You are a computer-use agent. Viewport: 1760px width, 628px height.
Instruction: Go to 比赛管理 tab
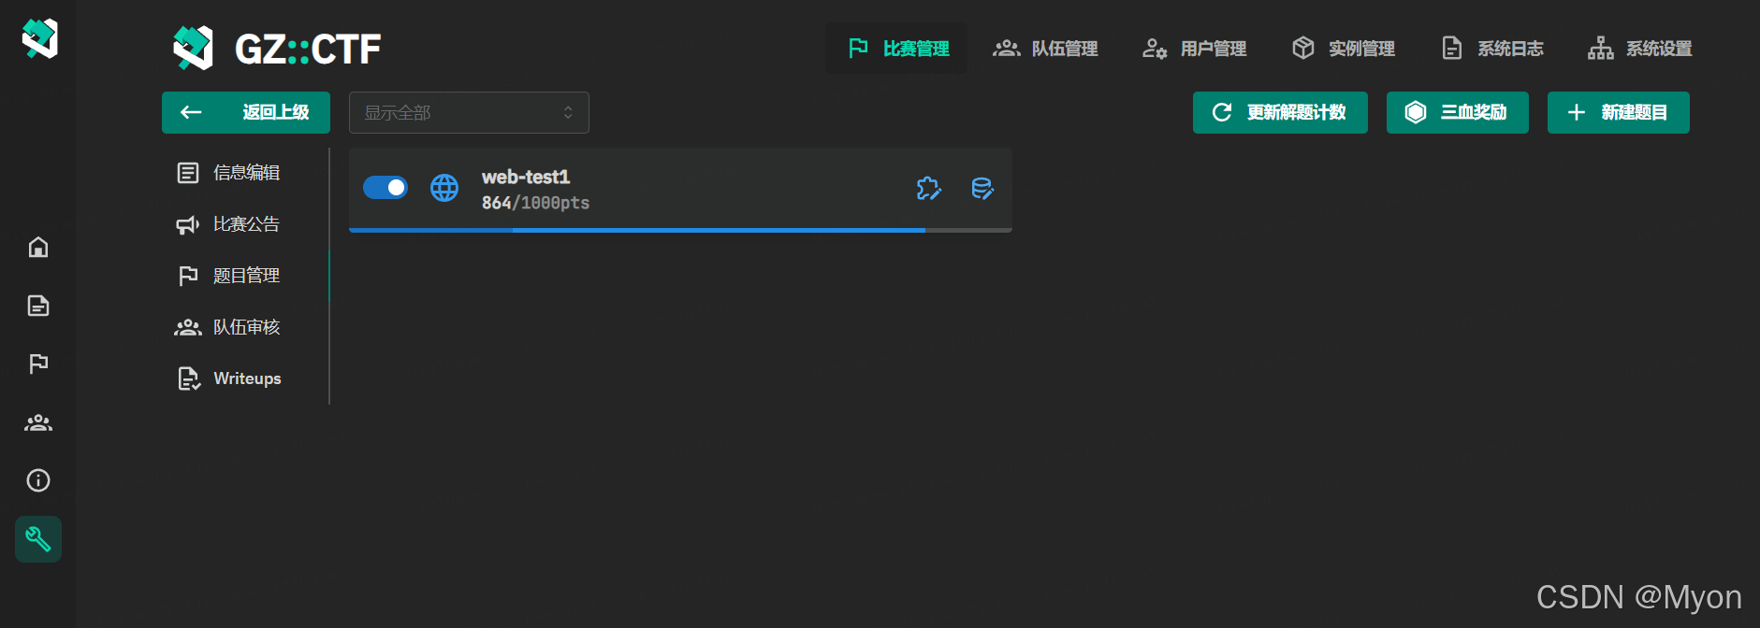click(896, 49)
